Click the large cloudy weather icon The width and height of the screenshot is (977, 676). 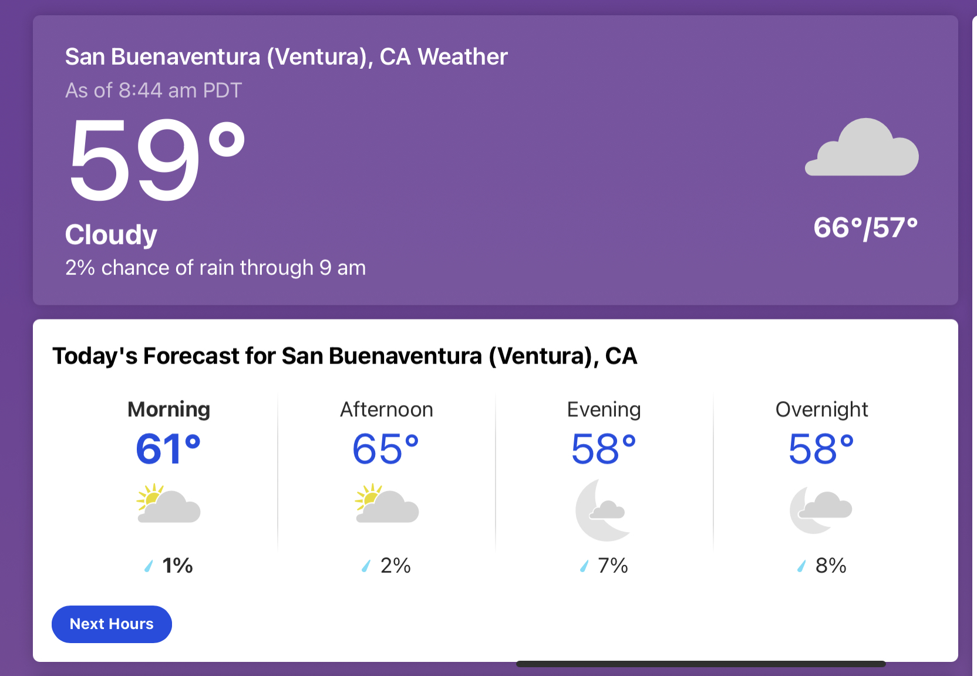point(861,148)
